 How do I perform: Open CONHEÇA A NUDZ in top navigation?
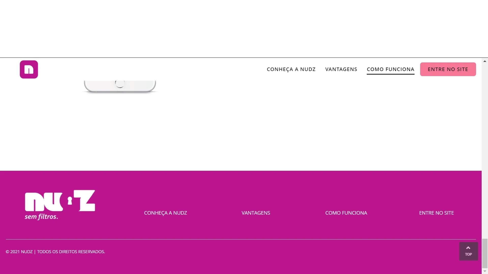point(291,69)
